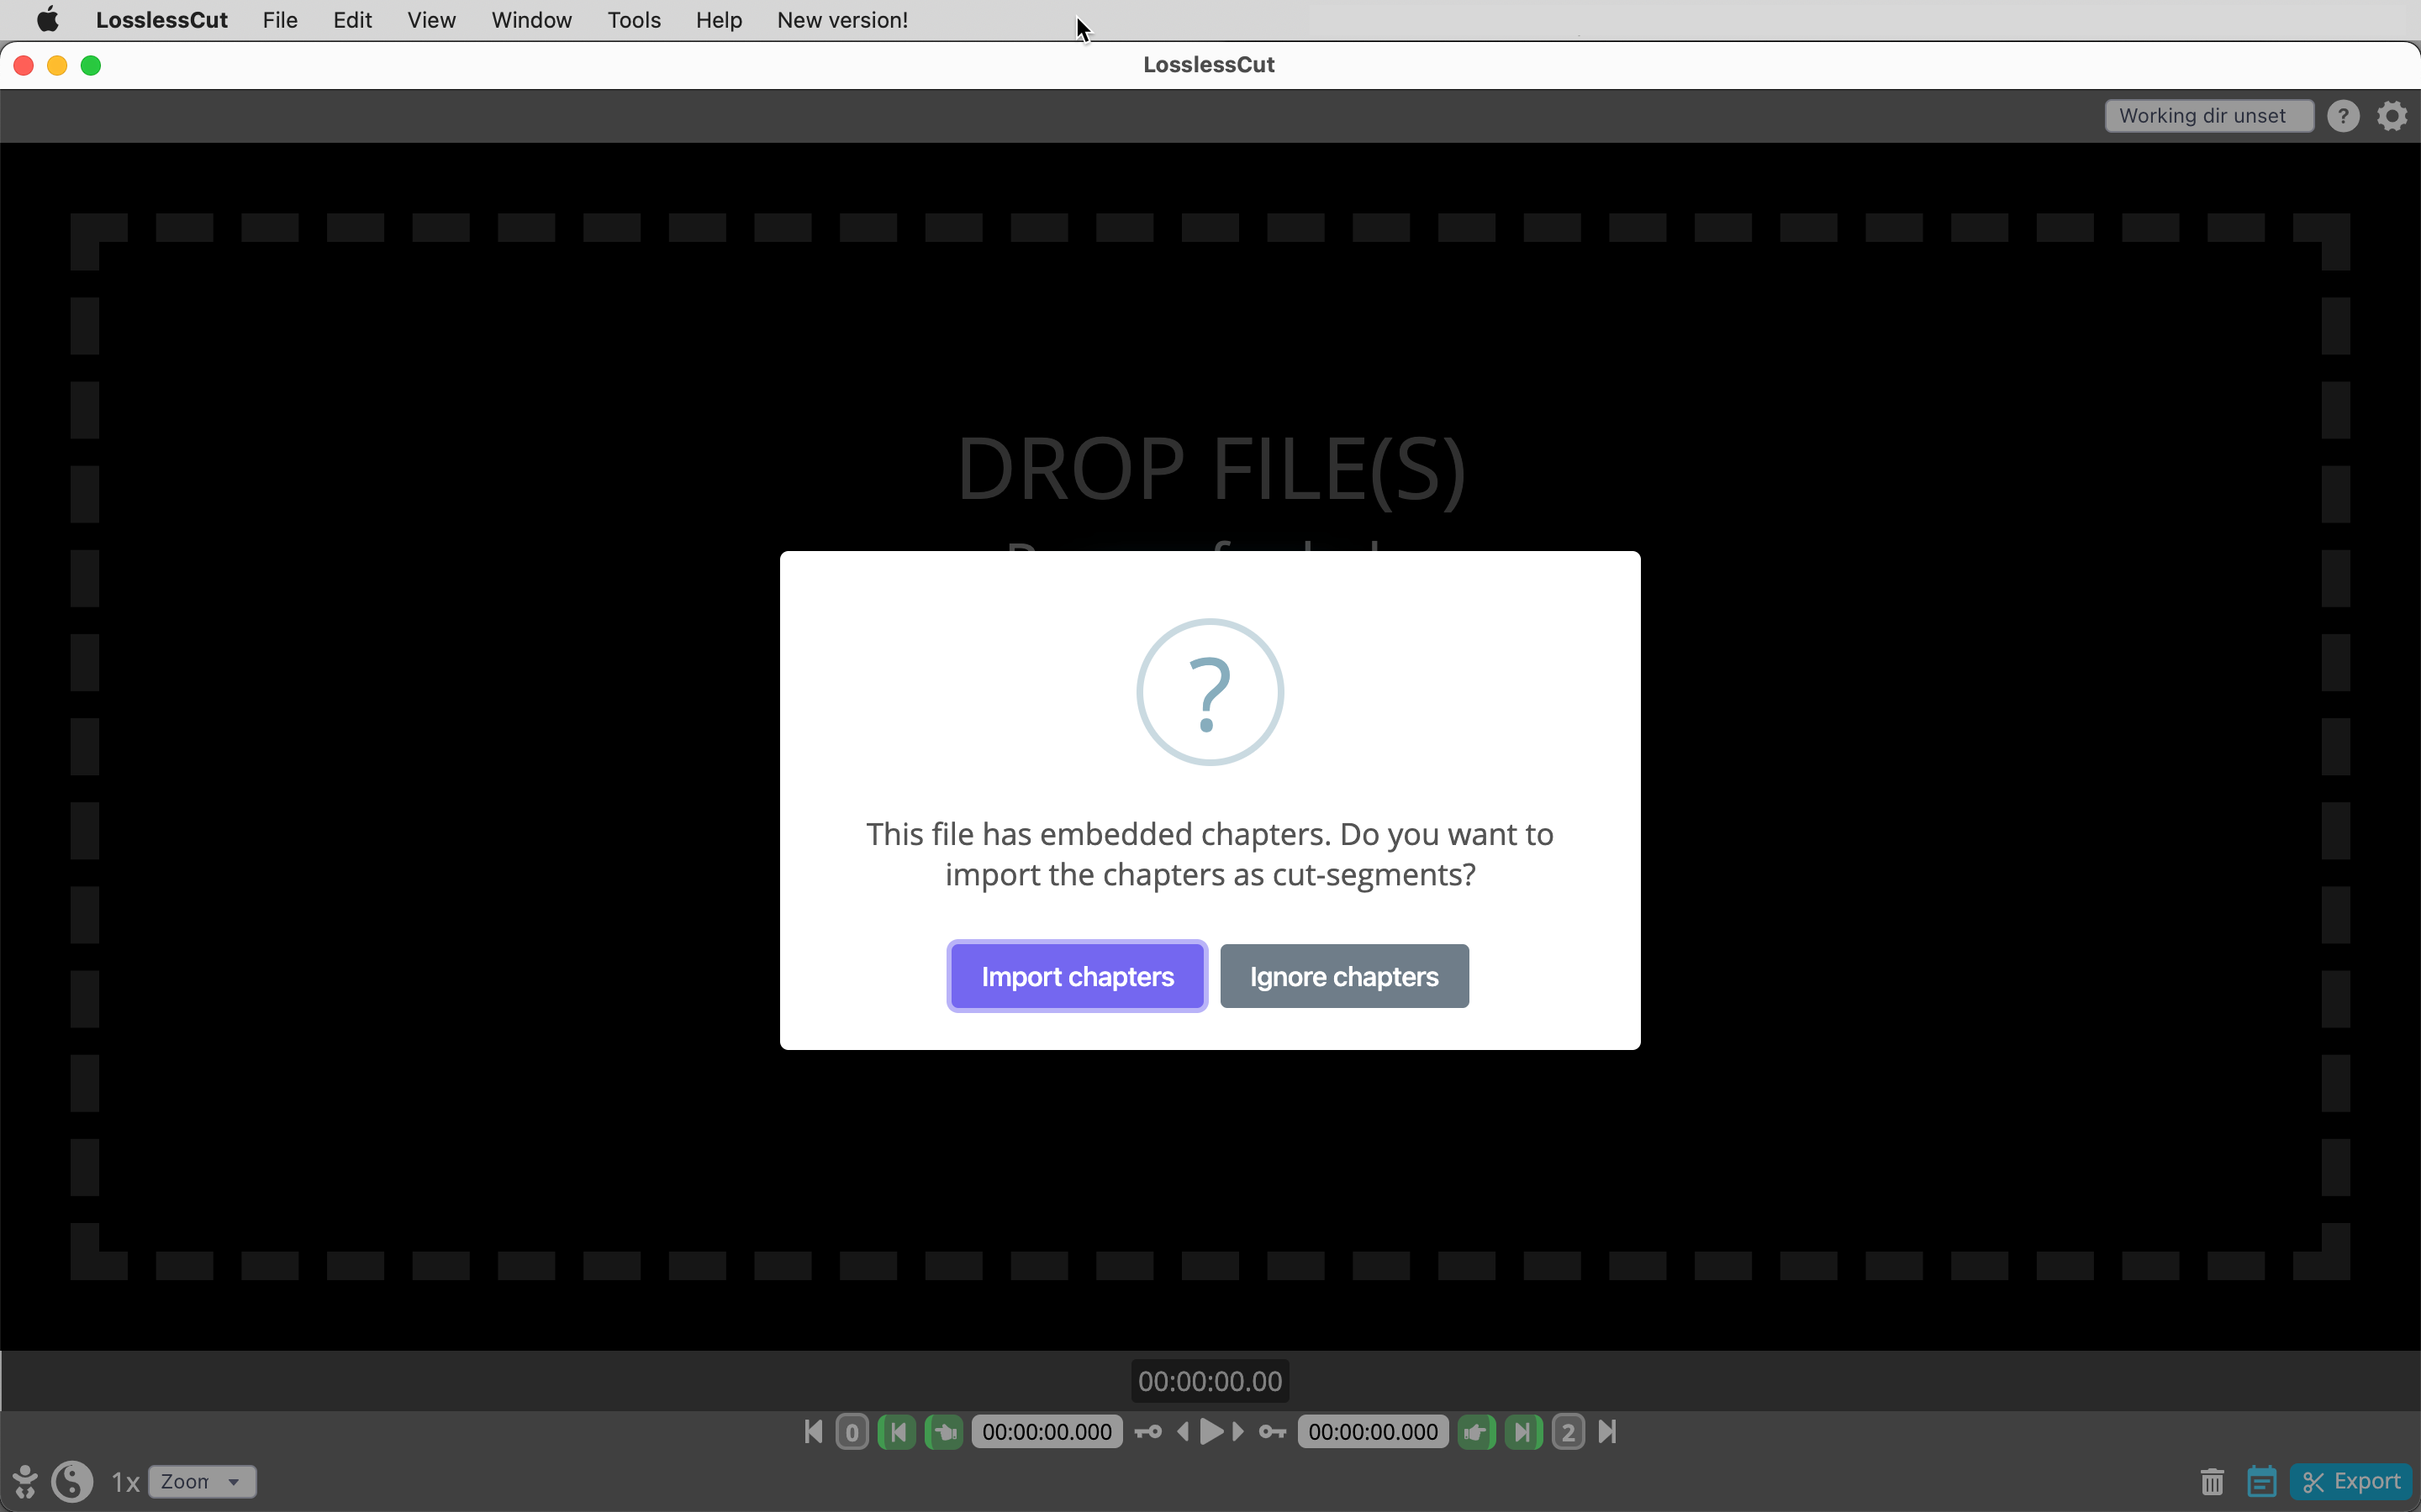Click the Import chapters button
The width and height of the screenshot is (2421, 1512).
pos(1075,975)
